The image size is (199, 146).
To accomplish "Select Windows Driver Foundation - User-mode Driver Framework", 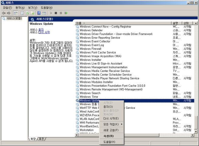I will (116, 34).
